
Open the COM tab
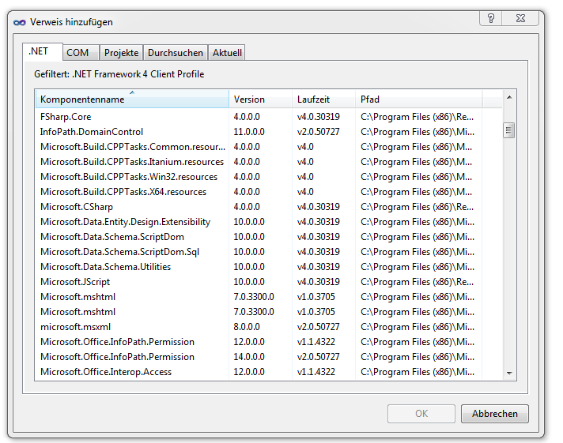(x=81, y=53)
